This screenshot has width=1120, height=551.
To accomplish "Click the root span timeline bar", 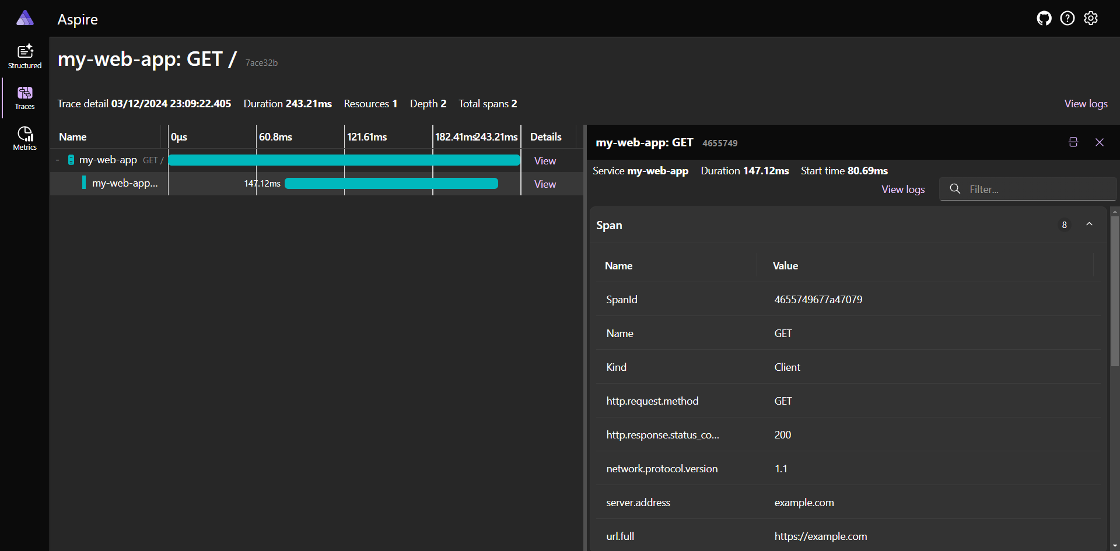I will click(x=344, y=160).
